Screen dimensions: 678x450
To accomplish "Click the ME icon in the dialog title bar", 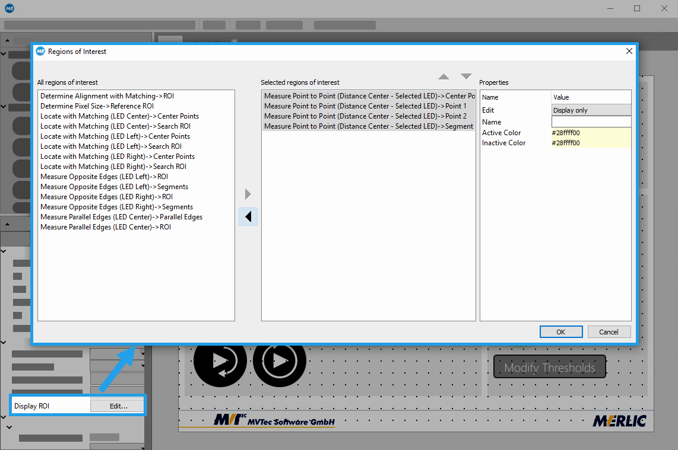I will (40, 52).
